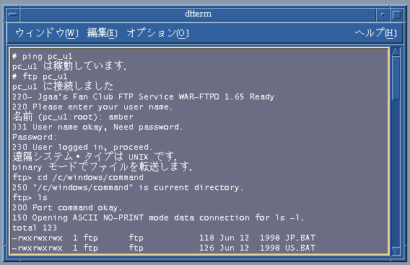Screen dimensions: 410x265
Task: Open the window menu button in title bar
Action: pos(12,14)
